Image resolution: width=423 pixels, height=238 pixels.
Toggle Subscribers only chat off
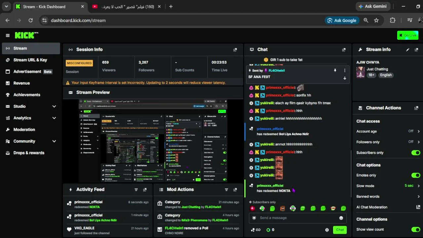[x=416, y=153]
